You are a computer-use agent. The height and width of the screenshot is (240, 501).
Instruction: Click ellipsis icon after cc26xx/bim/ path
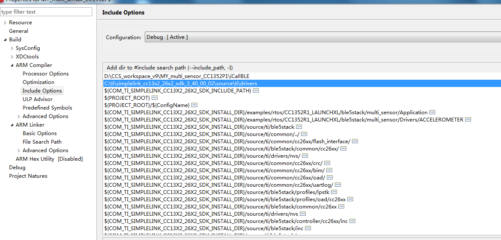pos(329,170)
